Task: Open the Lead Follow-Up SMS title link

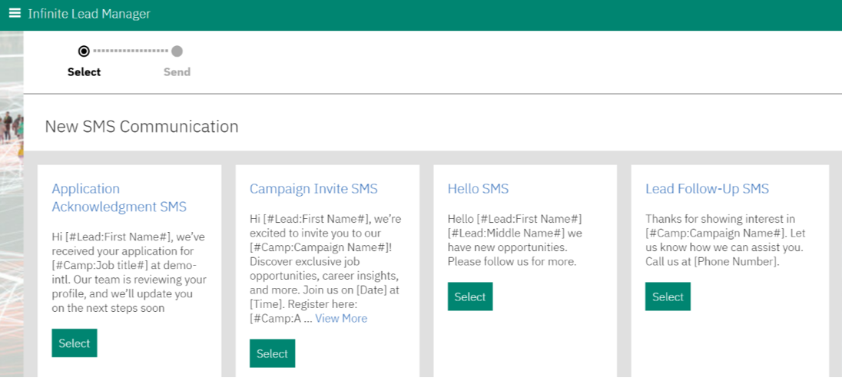Action: click(708, 189)
